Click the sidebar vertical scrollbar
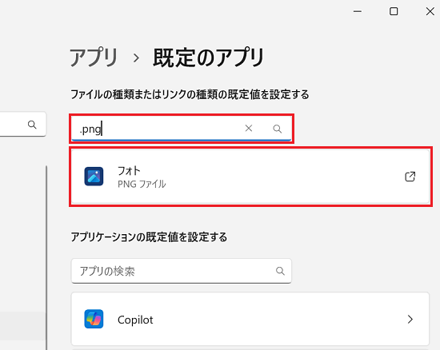Image resolution: width=440 pixels, height=350 pixels. (46, 257)
